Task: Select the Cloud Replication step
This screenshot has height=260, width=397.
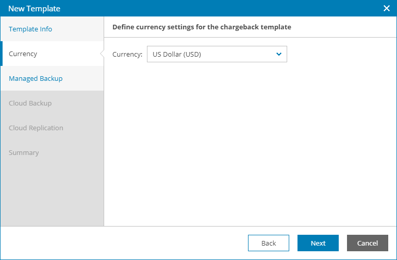Action: click(36, 128)
